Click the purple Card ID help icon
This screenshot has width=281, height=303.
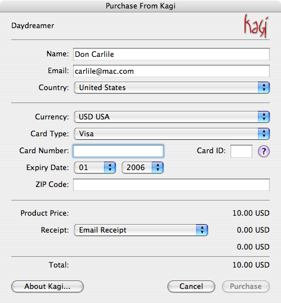pyautogui.click(x=264, y=151)
